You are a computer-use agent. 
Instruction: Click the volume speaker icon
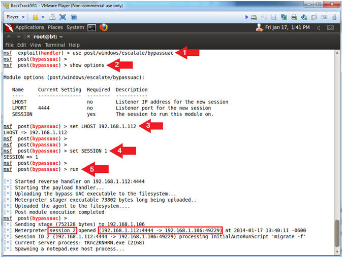click(319, 28)
